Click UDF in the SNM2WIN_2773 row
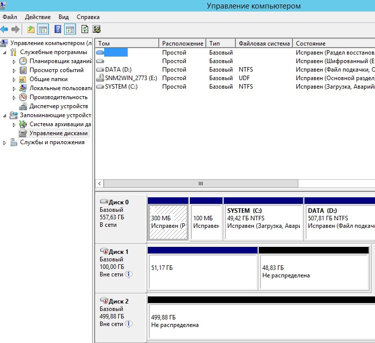375x343 pixels. tap(244, 78)
